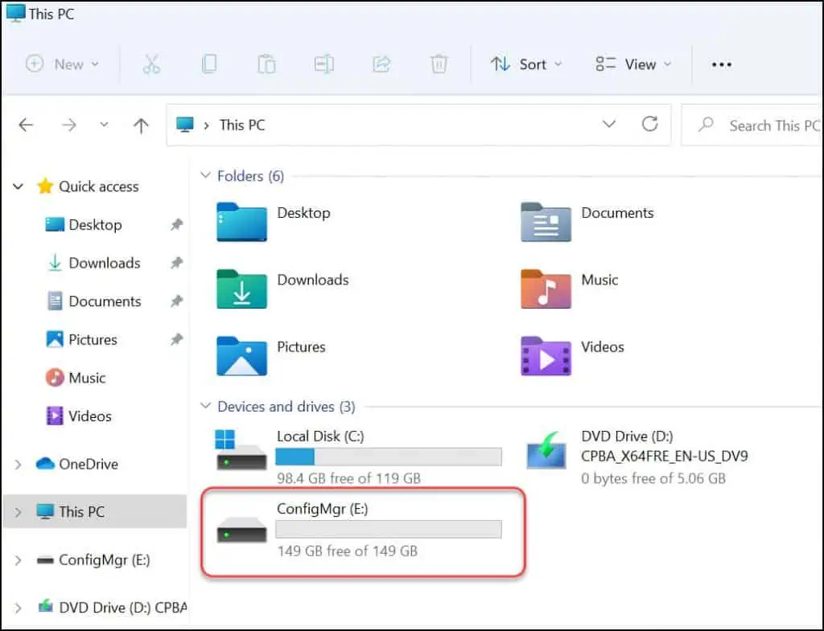The height and width of the screenshot is (631, 824).
Task: Refresh the This PC view
Action: coord(649,125)
